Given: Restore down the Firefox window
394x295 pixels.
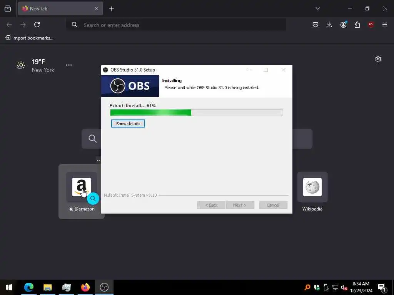Looking at the screenshot, I should click(367, 8).
